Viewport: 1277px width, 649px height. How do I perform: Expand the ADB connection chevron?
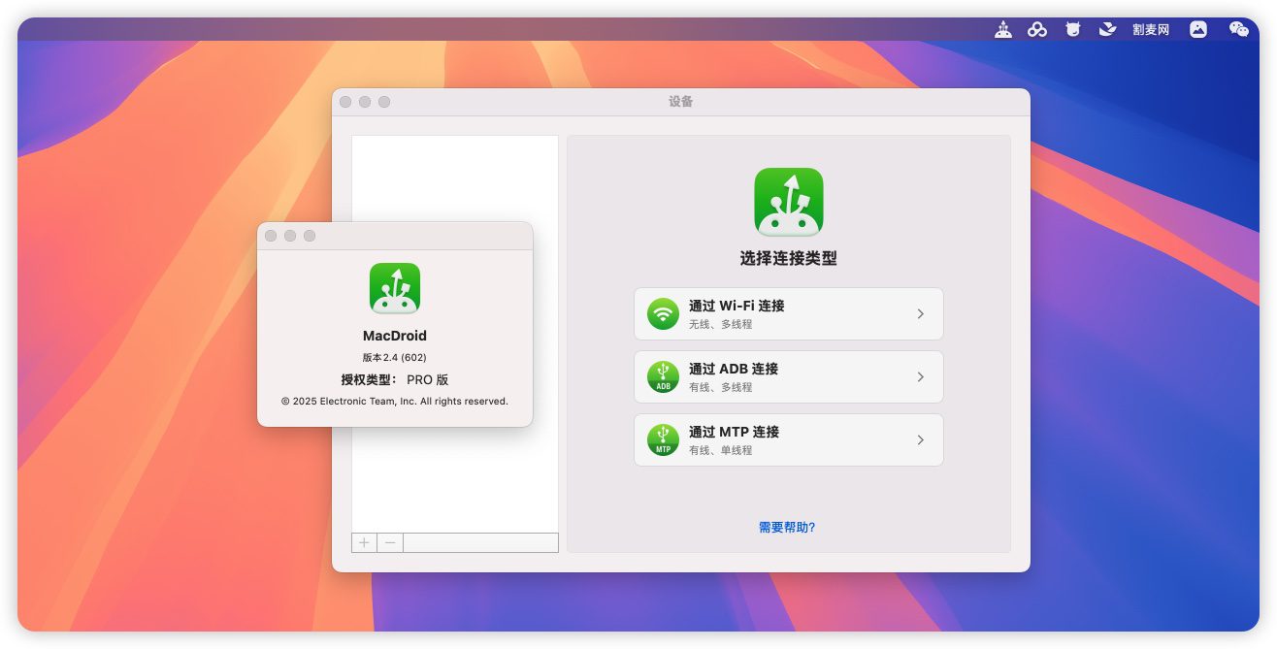(x=921, y=376)
